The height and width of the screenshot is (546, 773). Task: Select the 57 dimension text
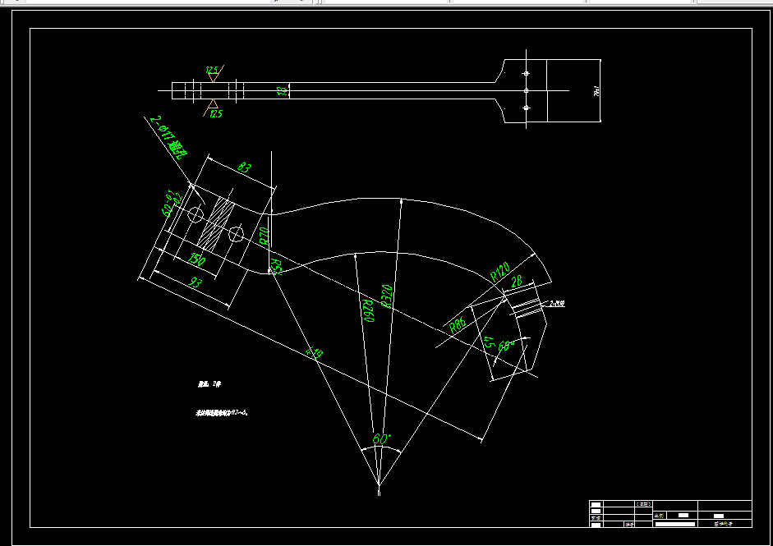[x=489, y=342]
